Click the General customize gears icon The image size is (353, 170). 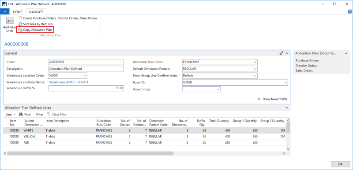pyautogui.click(x=281, y=53)
